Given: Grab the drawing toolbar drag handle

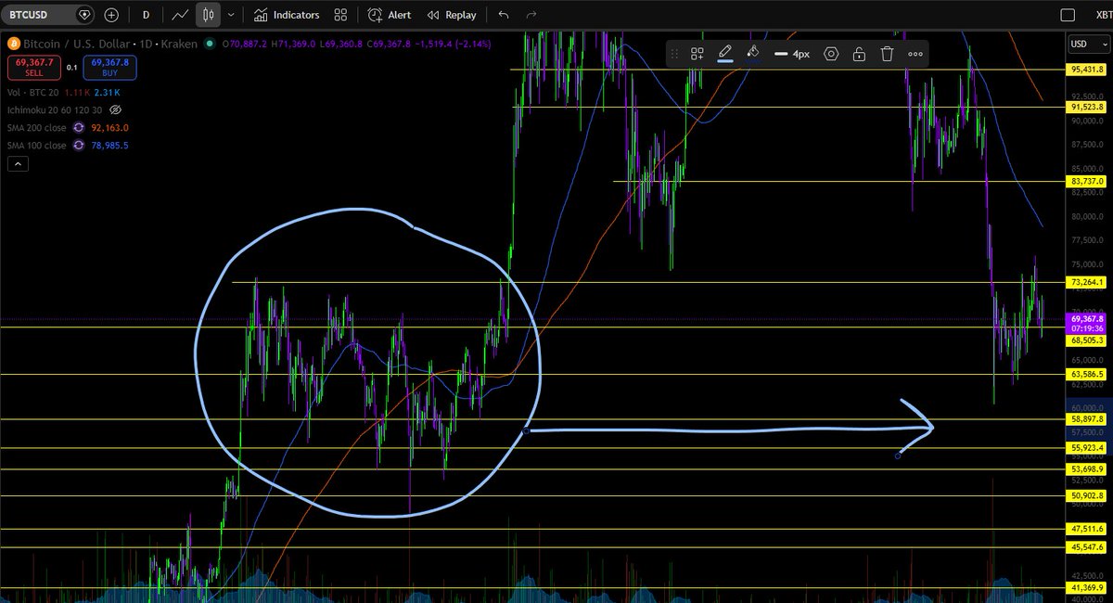Looking at the screenshot, I should pos(675,54).
